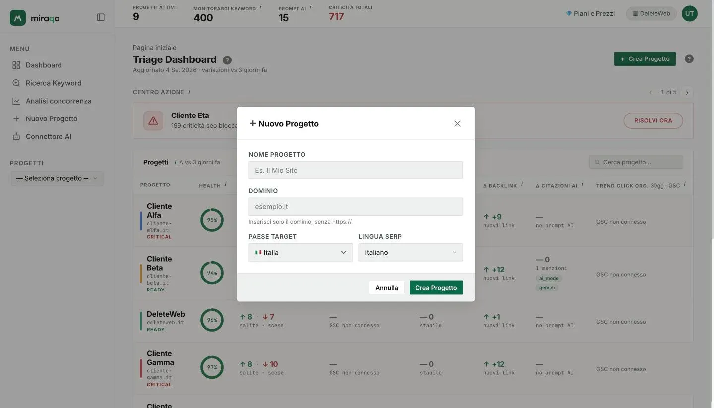
Task: Click the DeleteWeb account button
Action: [x=651, y=13]
